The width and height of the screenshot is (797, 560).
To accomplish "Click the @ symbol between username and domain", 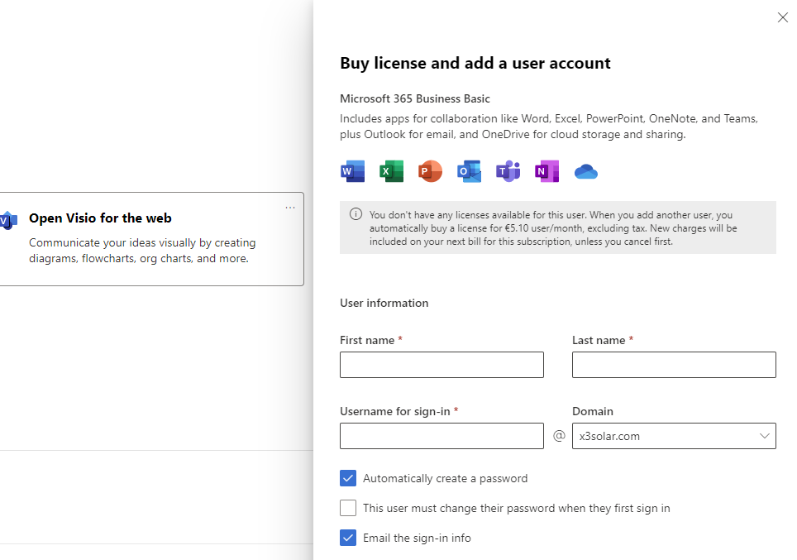I will [x=559, y=436].
